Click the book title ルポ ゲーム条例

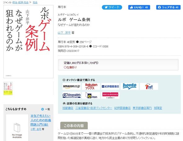pyautogui.click(x=74, y=20)
